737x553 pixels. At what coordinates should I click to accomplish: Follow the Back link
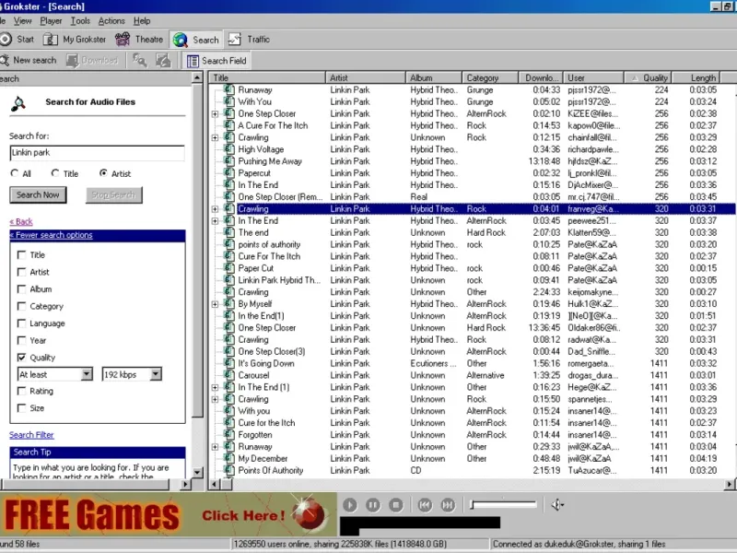(21, 221)
